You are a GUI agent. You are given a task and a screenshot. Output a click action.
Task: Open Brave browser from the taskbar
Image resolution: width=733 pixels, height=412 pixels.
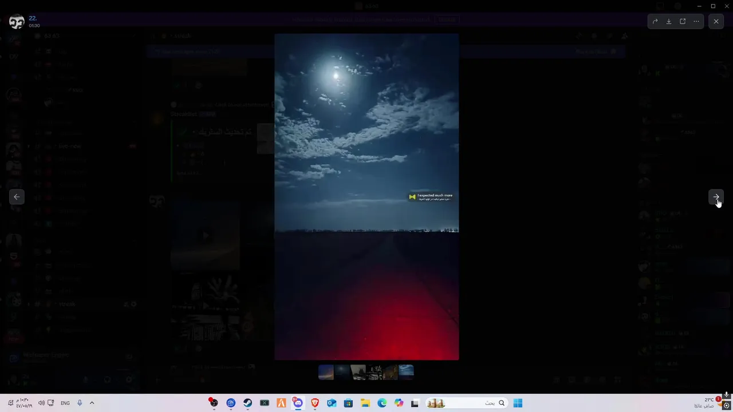click(314, 403)
